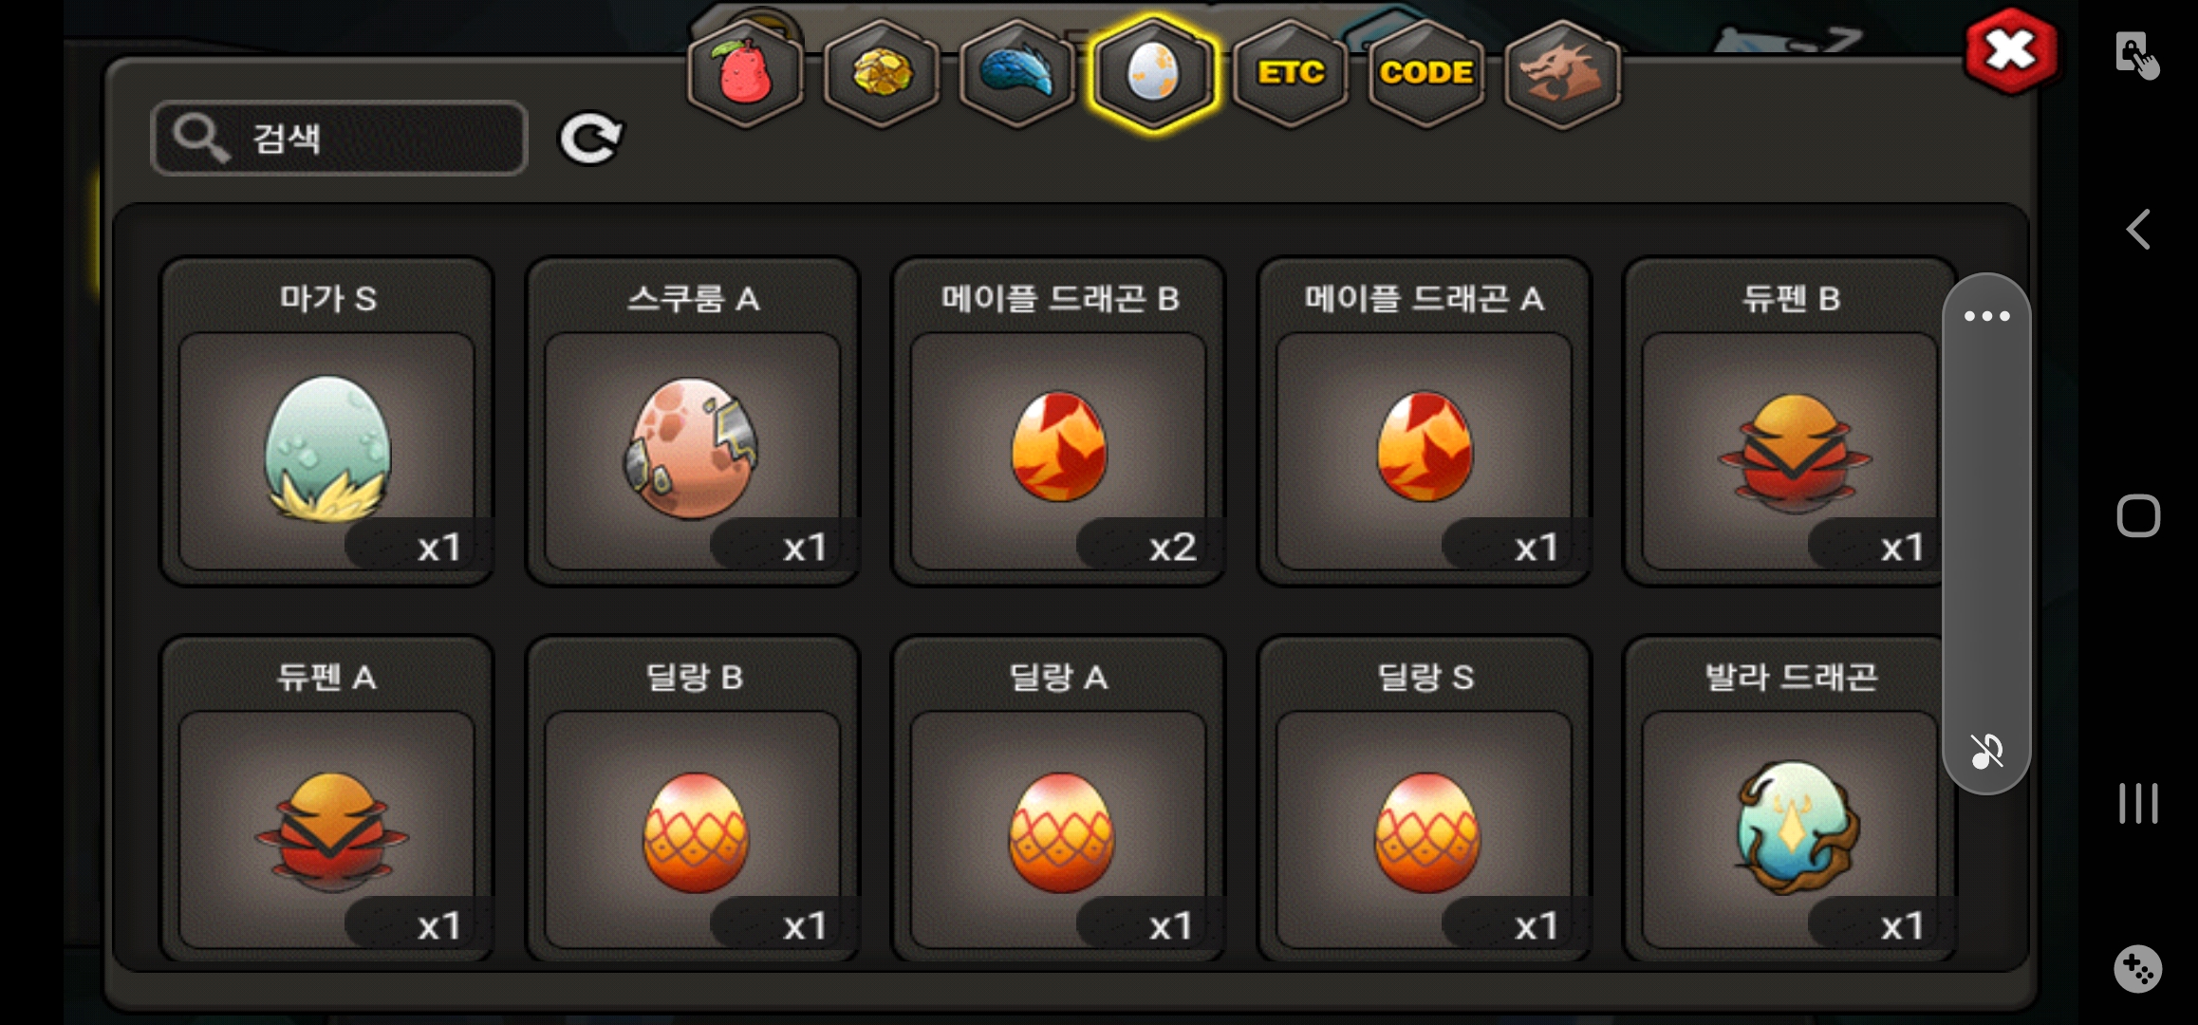Close the inventory with red X
Viewport: 2198px width, 1025px height.
tap(2011, 51)
